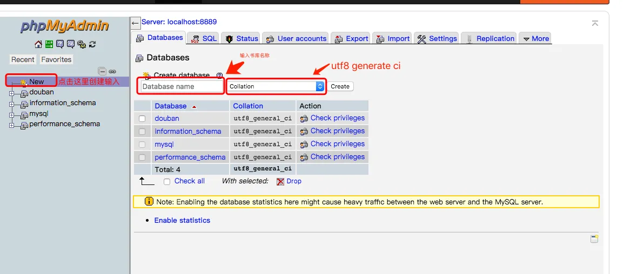Click the page top-arrow icon at right
Screen dimensions: 624x274
[x=595, y=23]
